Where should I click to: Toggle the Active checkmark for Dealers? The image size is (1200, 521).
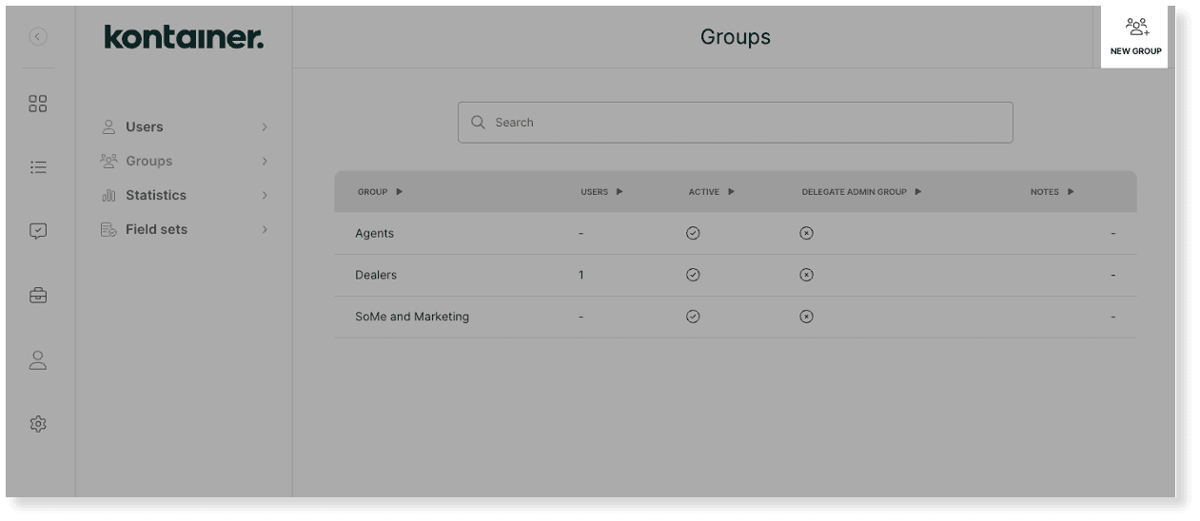693,275
